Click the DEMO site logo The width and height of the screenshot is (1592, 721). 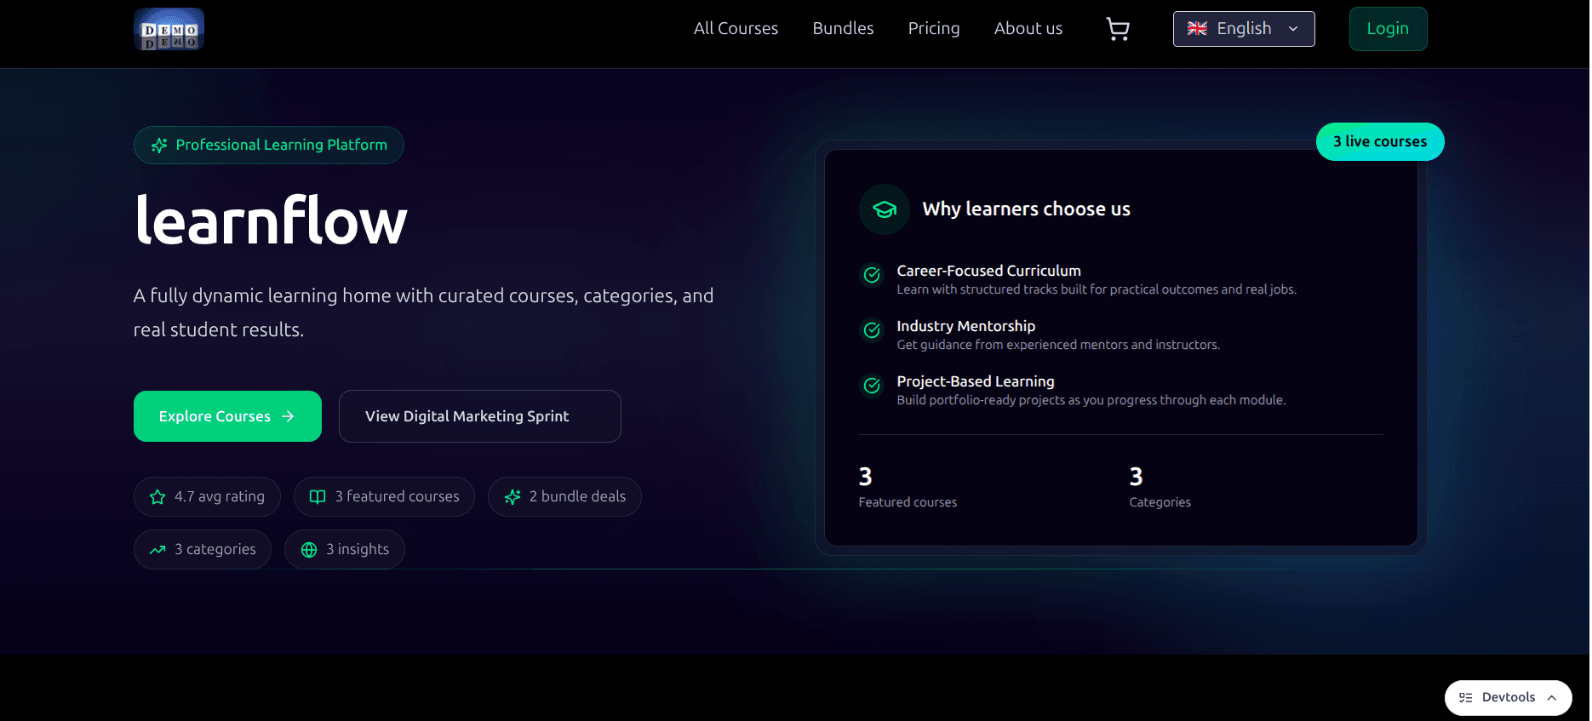(169, 29)
